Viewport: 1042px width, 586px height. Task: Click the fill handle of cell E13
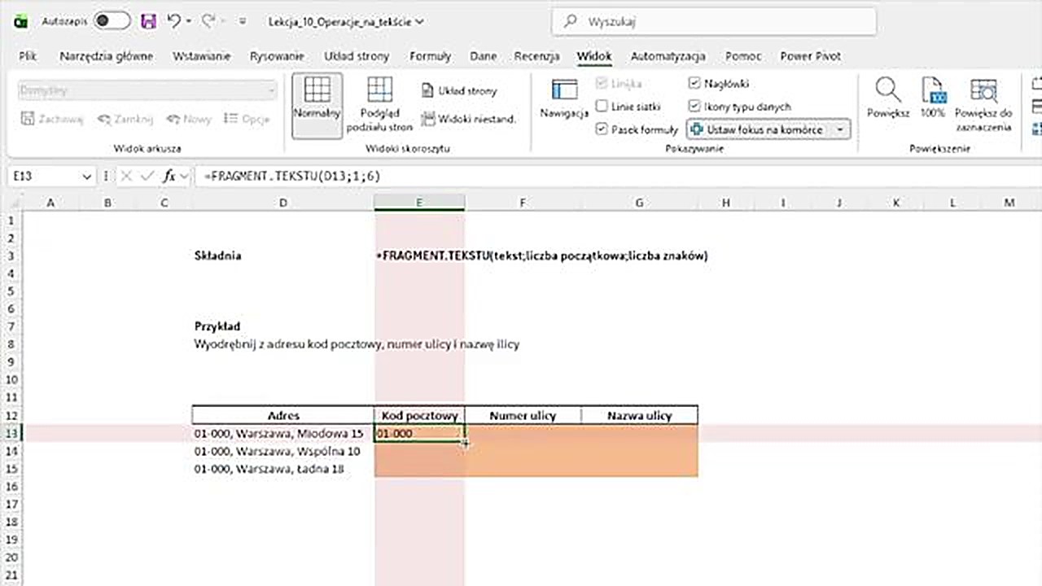(x=465, y=442)
